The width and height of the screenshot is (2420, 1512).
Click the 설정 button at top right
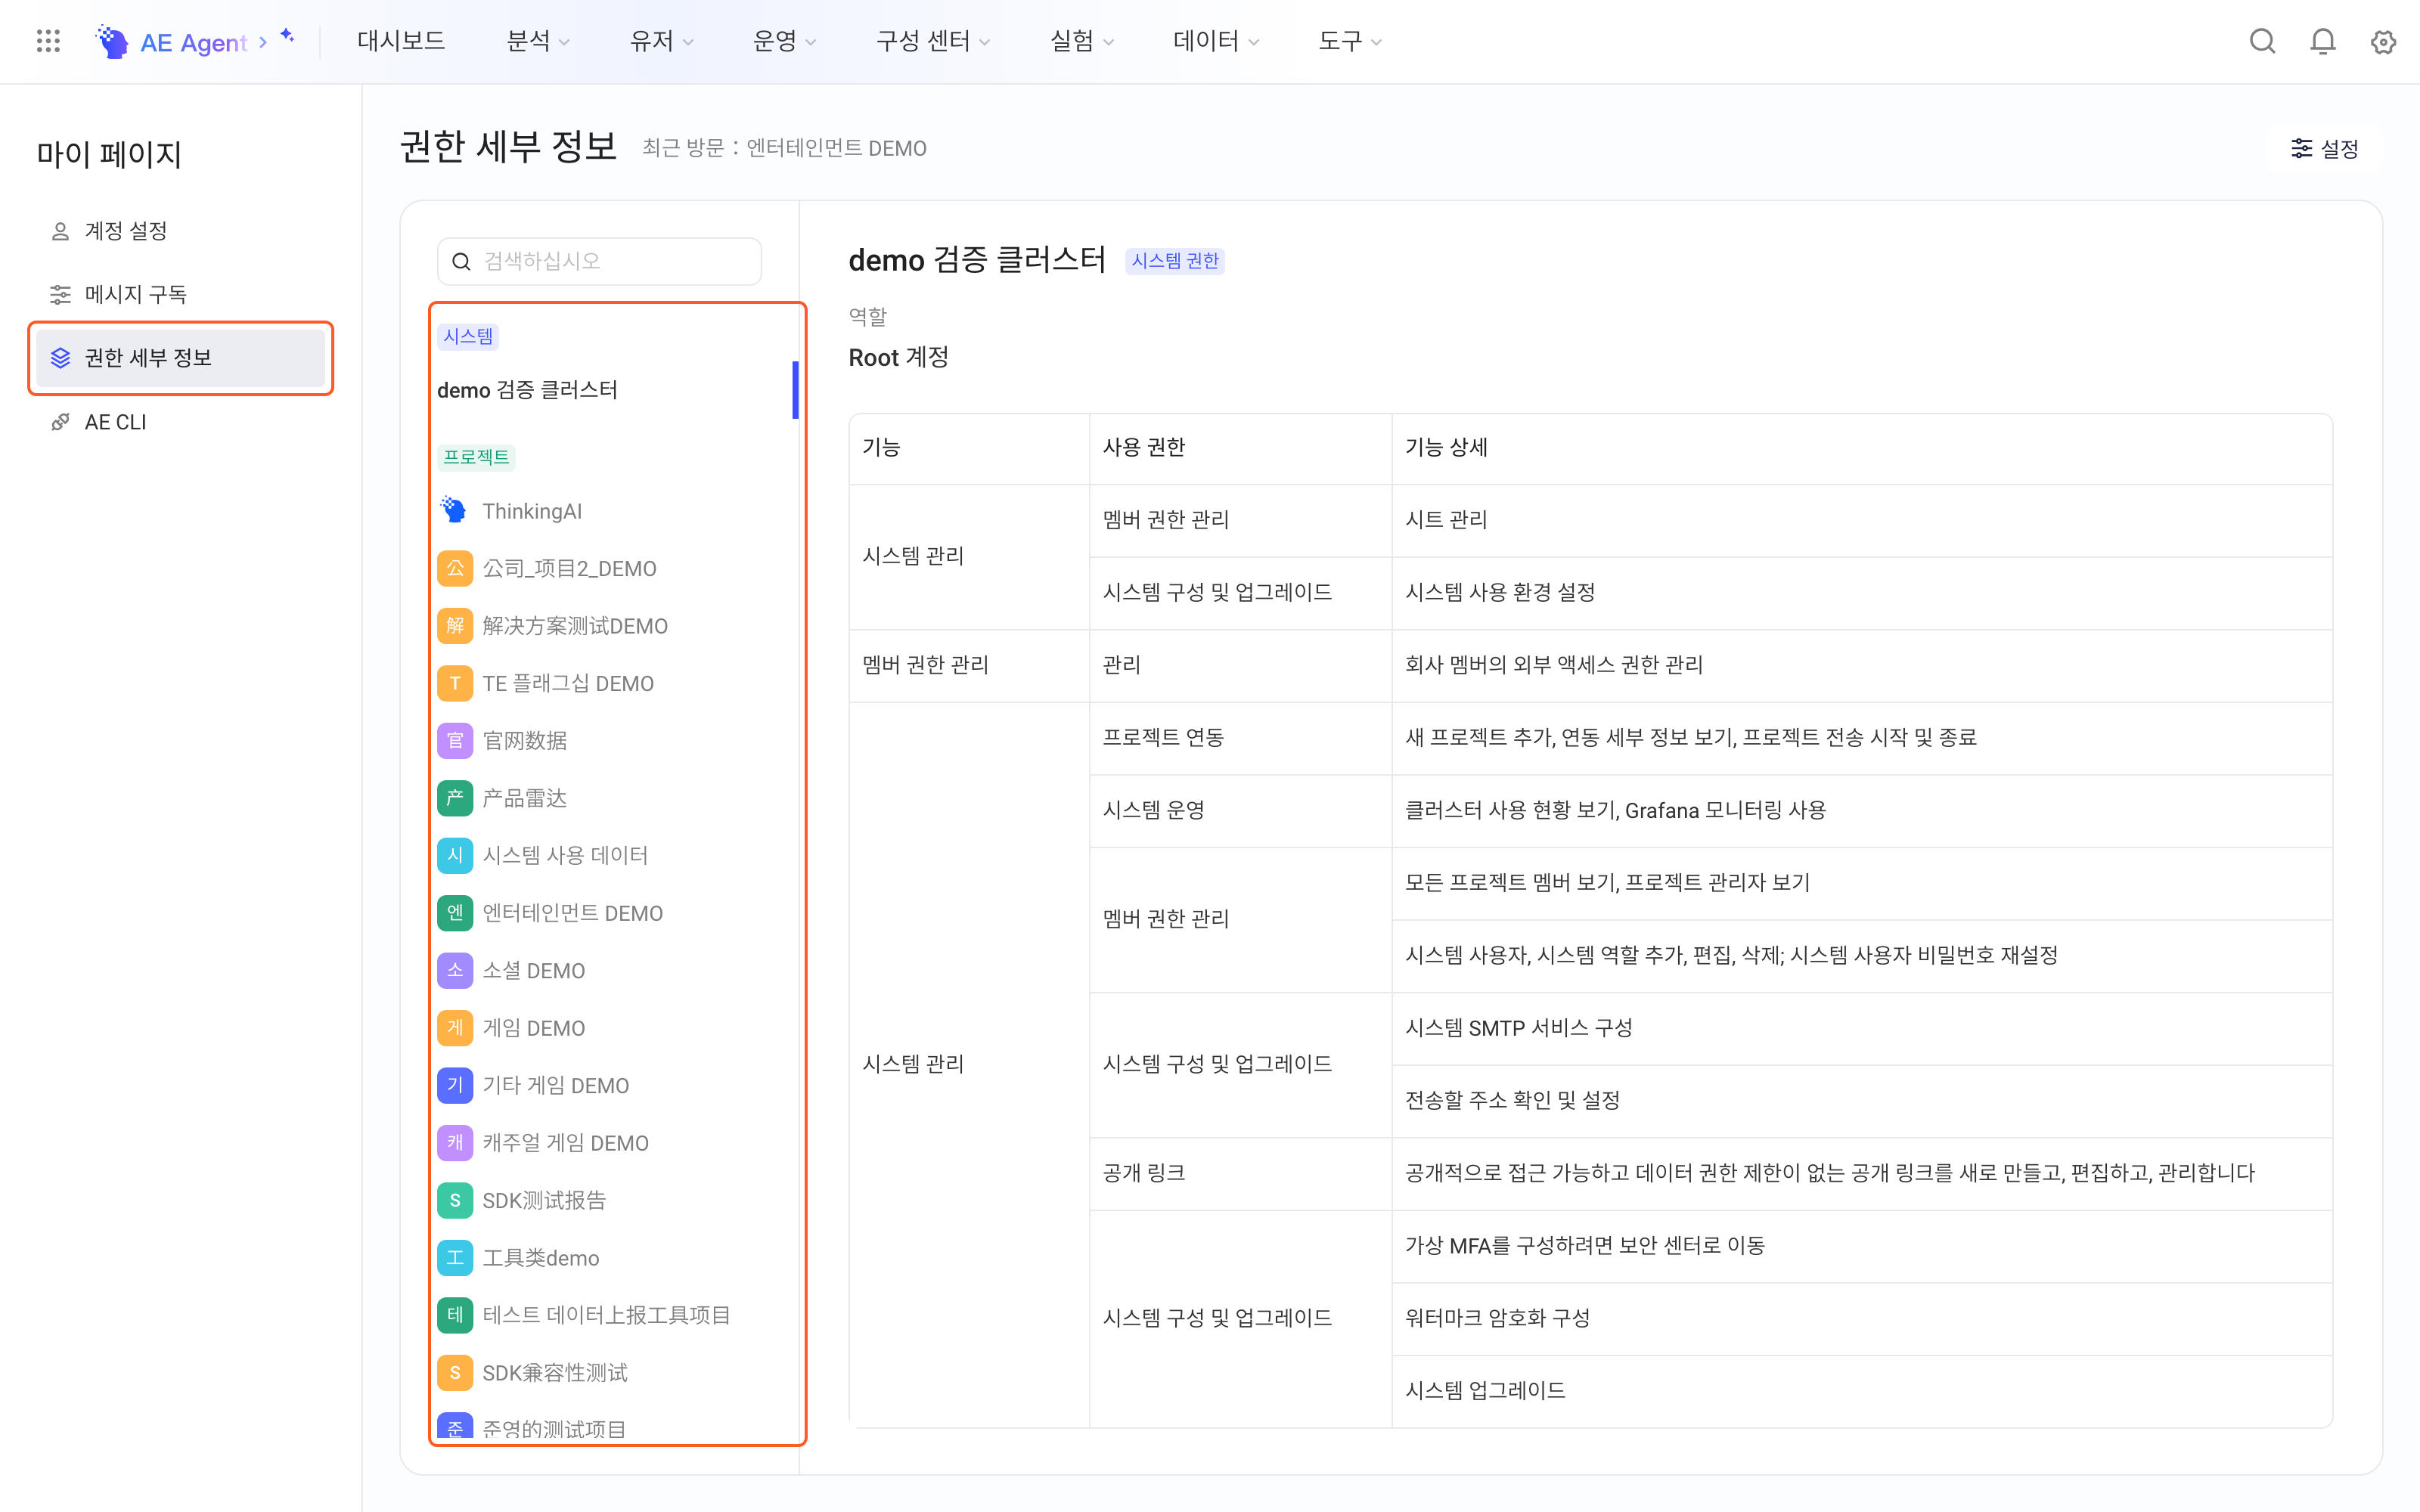coord(2324,149)
